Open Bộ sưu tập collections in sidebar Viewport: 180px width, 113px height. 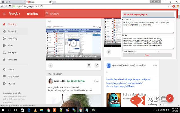14,31
